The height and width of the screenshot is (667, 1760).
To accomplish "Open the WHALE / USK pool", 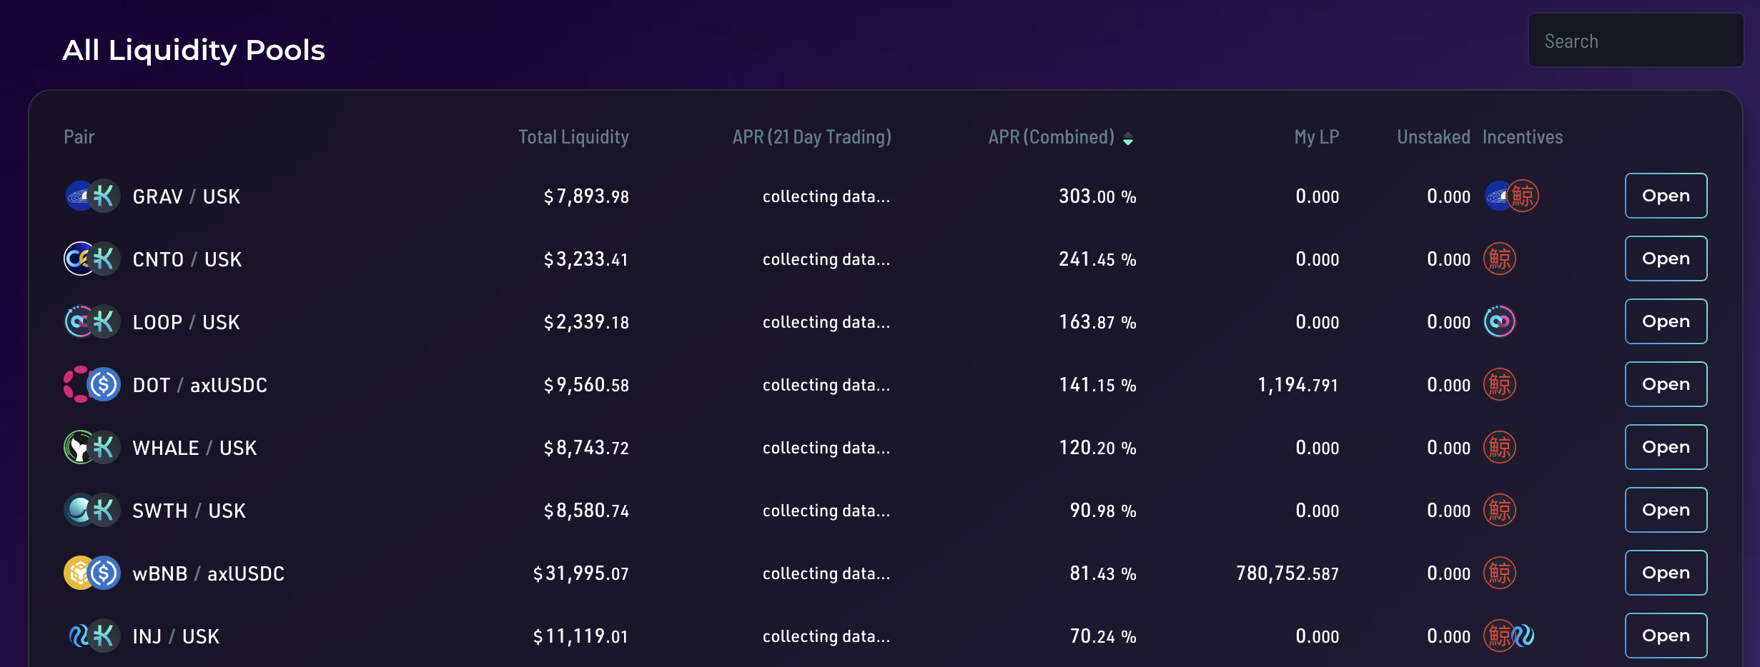I will tap(1666, 447).
